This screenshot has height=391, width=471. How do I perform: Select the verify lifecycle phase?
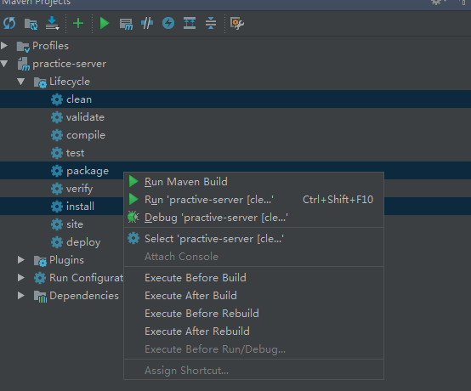[x=79, y=189]
